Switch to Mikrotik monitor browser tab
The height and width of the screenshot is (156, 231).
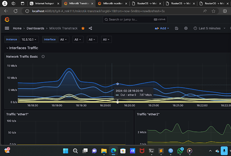[113, 3]
